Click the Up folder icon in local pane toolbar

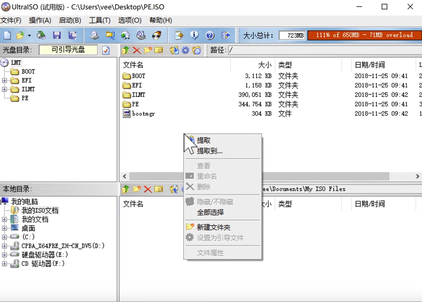[x=125, y=189]
